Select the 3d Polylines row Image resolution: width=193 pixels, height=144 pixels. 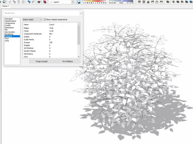point(50,48)
